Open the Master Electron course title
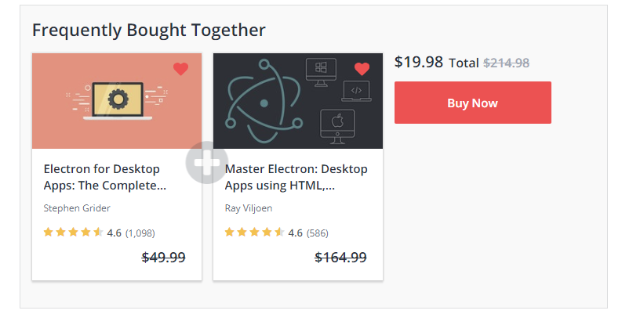The height and width of the screenshot is (314, 622). tap(296, 177)
